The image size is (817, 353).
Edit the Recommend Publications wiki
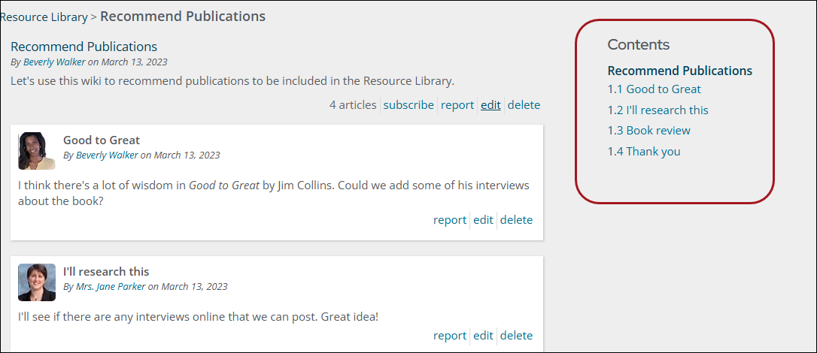pyautogui.click(x=491, y=105)
